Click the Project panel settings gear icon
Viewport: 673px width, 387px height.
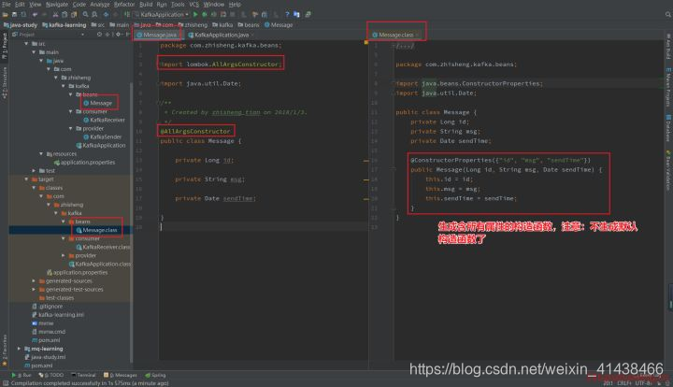click(x=118, y=35)
